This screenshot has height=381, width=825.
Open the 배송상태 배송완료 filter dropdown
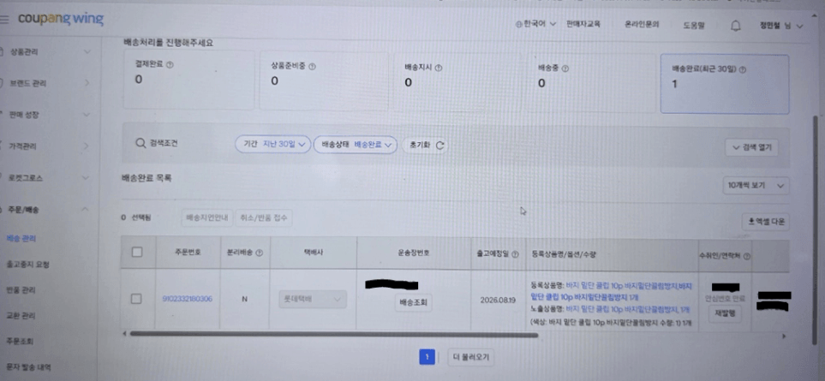click(356, 145)
